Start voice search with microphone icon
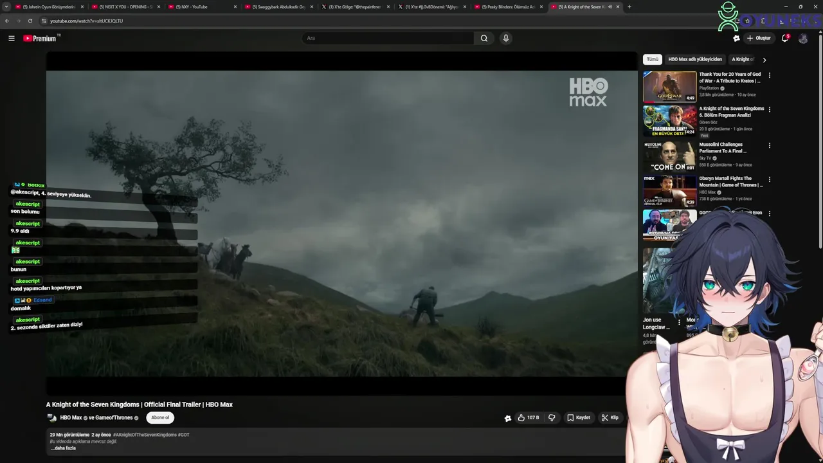 coord(506,38)
